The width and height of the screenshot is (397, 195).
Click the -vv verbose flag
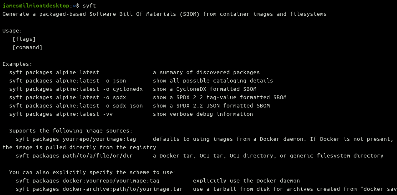coord(107,114)
